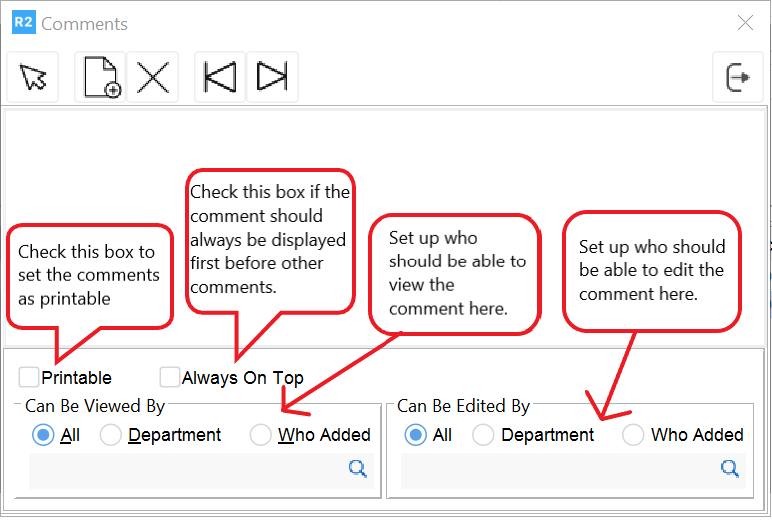The image size is (772, 520).
Task: Exit the Comments window via exit icon
Action: [x=738, y=77]
